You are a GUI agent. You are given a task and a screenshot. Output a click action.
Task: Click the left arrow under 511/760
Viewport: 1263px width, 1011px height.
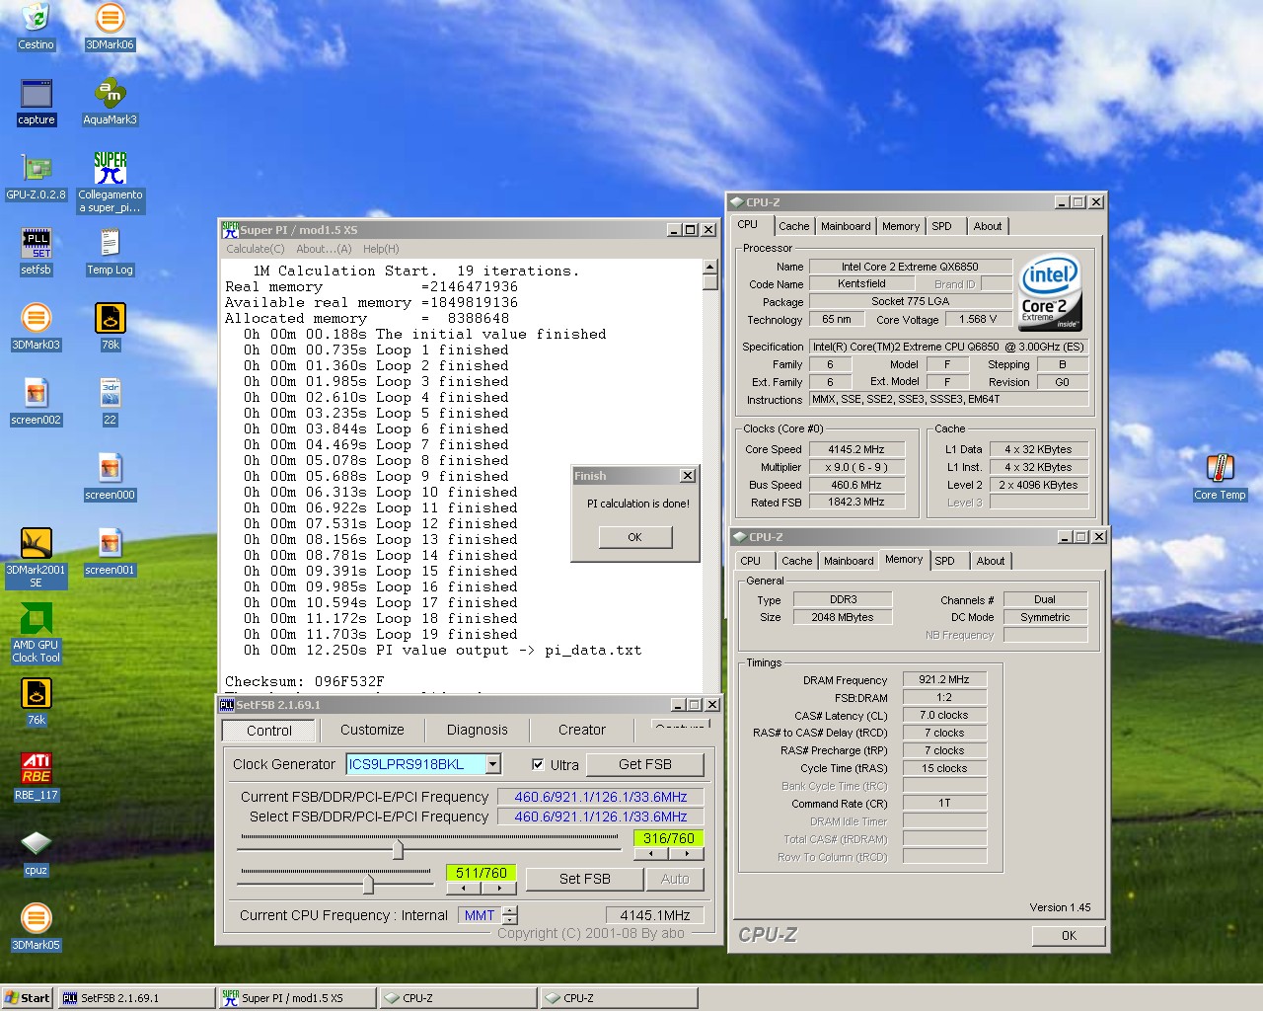tap(464, 888)
